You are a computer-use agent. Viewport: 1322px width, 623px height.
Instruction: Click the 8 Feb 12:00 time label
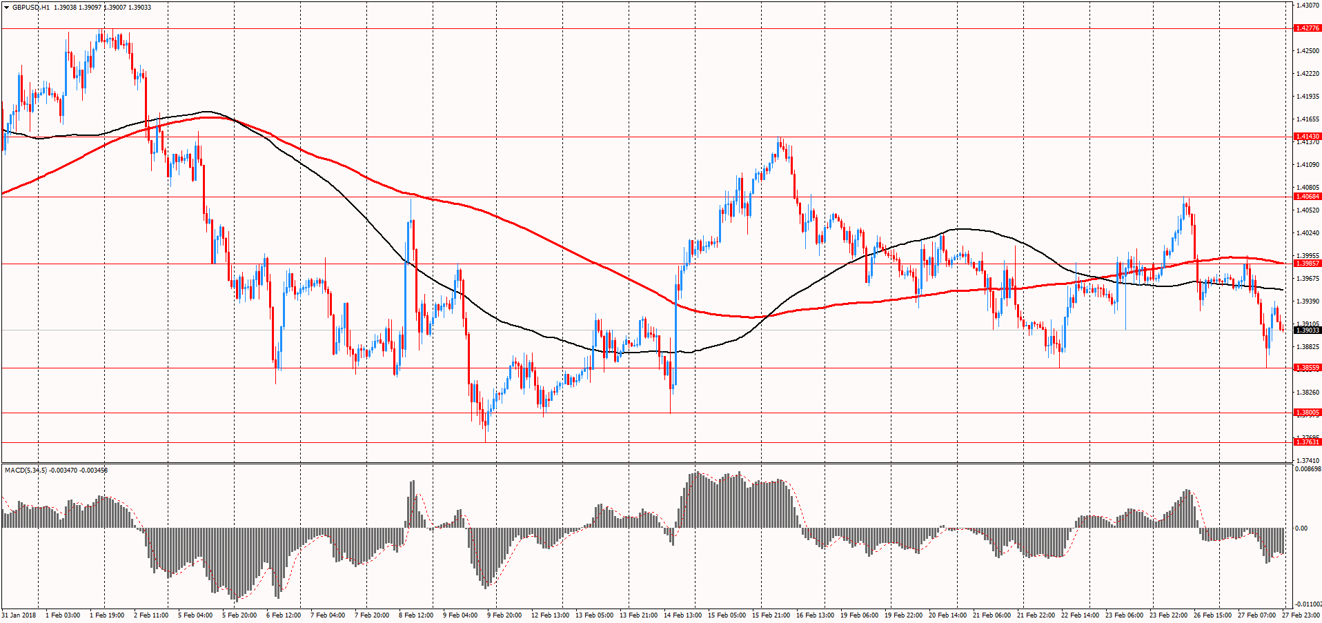point(417,615)
